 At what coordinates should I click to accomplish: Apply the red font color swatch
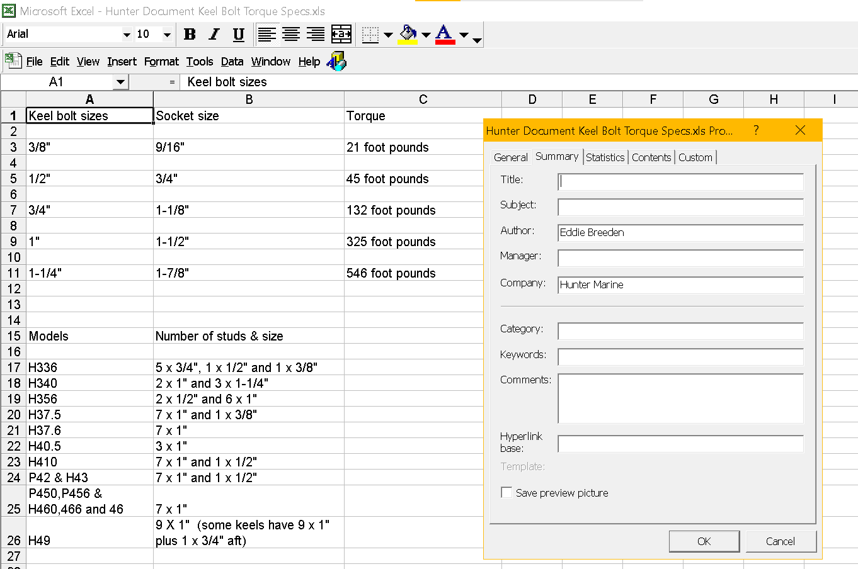tap(445, 35)
